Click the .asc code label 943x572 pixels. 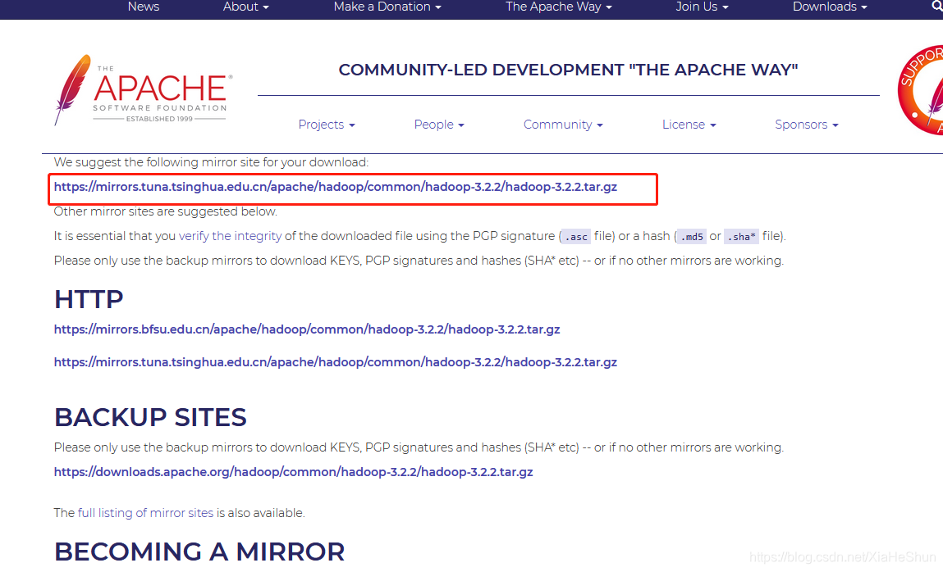[x=576, y=237]
